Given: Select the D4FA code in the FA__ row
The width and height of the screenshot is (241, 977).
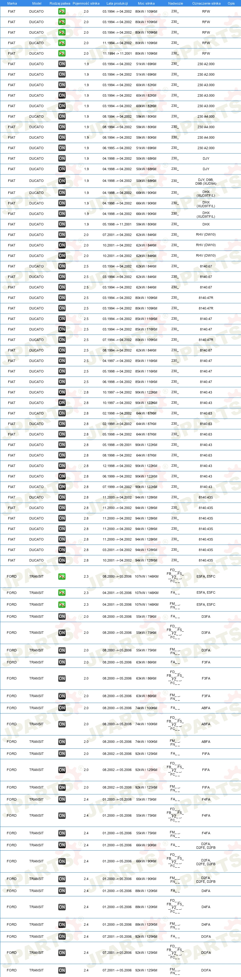Looking at the screenshot, I should coord(206,891).
